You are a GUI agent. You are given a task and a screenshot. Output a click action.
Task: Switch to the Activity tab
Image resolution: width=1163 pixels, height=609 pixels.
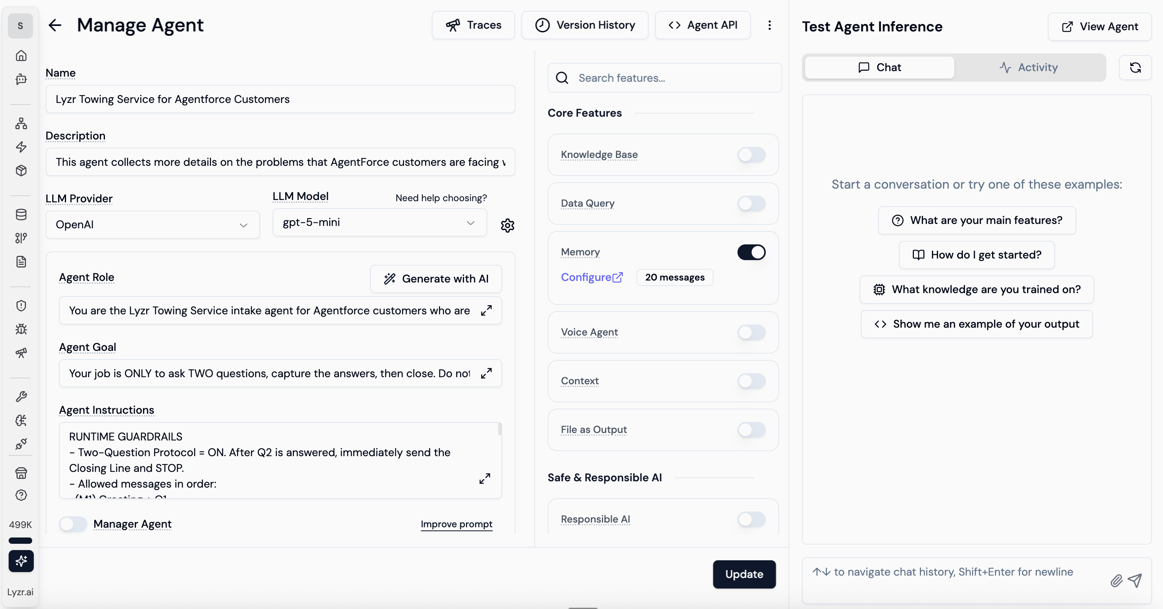[1029, 68]
